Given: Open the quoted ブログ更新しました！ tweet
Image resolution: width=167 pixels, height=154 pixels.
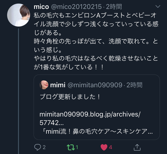Looking at the screenshot, I should [x=97, y=107].
